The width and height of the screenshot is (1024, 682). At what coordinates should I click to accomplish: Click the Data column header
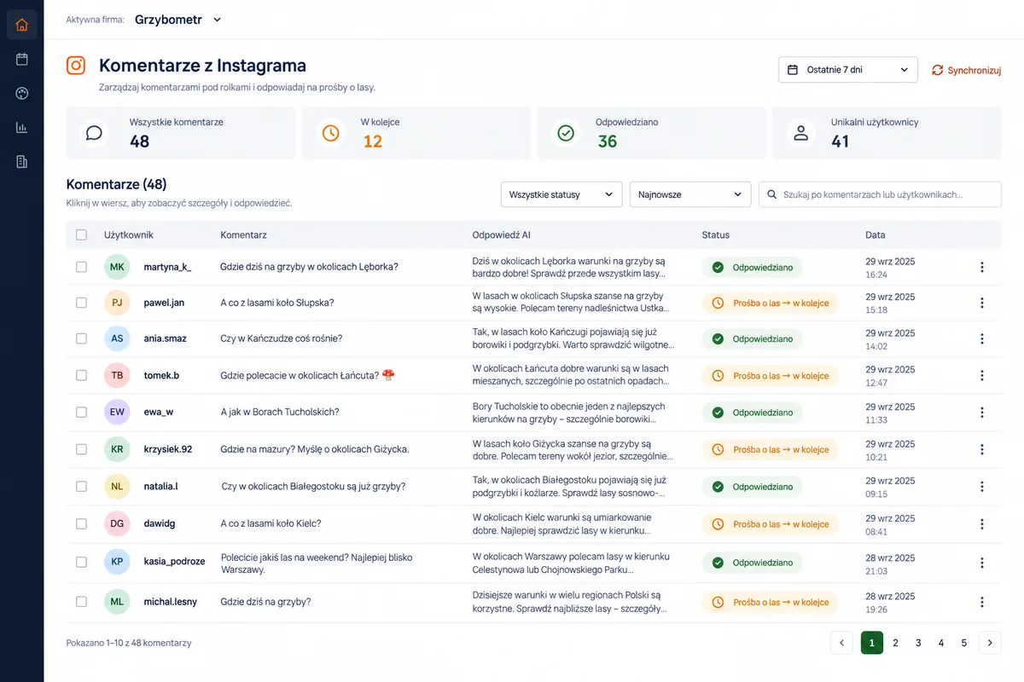[876, 234]
